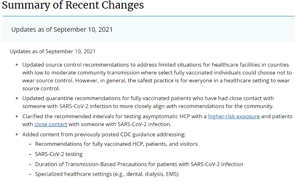This screenshot has height=182, width=295.
Task: Click the Updates date line below the banner
Action: point(52,52)
